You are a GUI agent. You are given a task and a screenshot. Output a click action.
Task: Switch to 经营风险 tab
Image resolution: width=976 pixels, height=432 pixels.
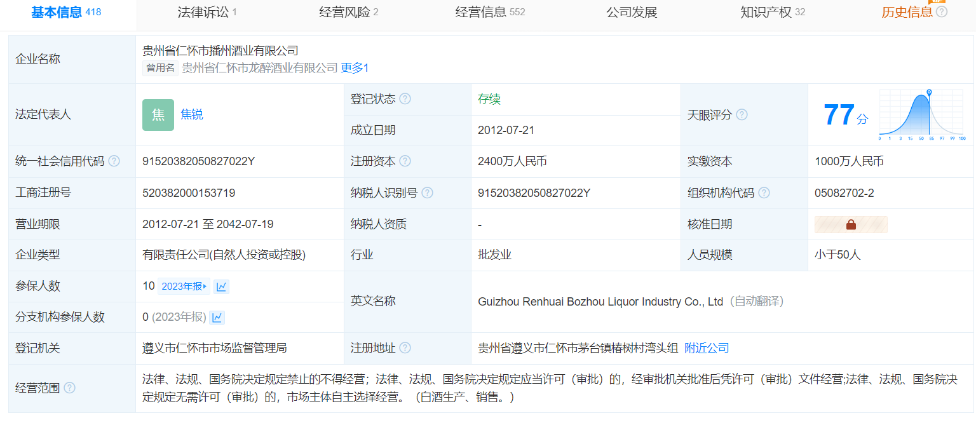coord(349,12)
